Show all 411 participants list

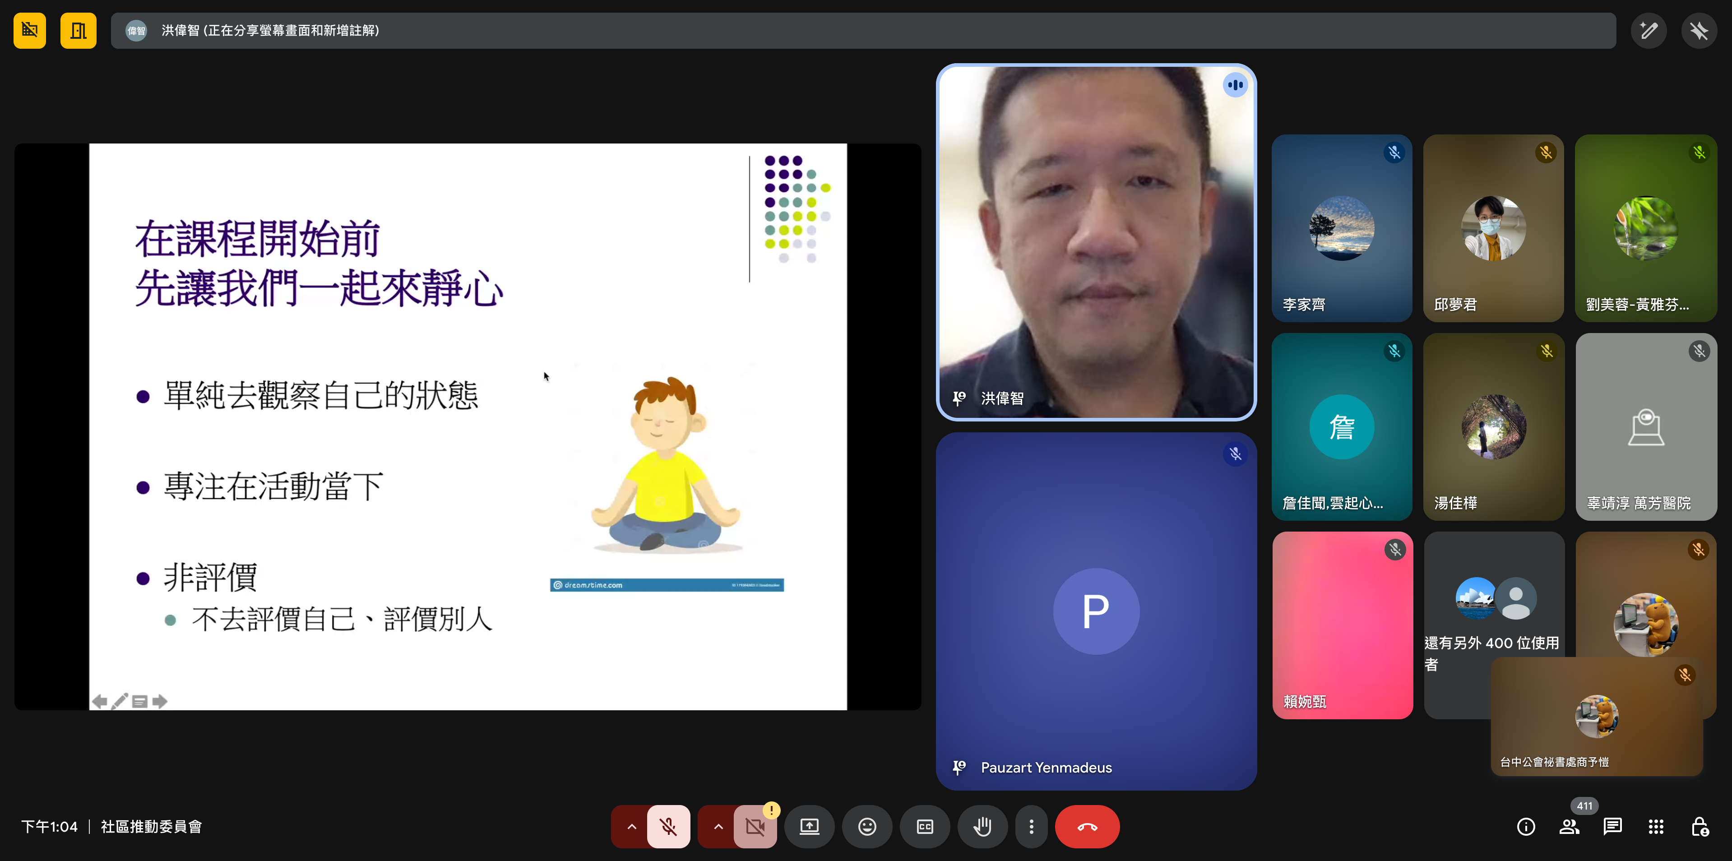click(1569, 826)
